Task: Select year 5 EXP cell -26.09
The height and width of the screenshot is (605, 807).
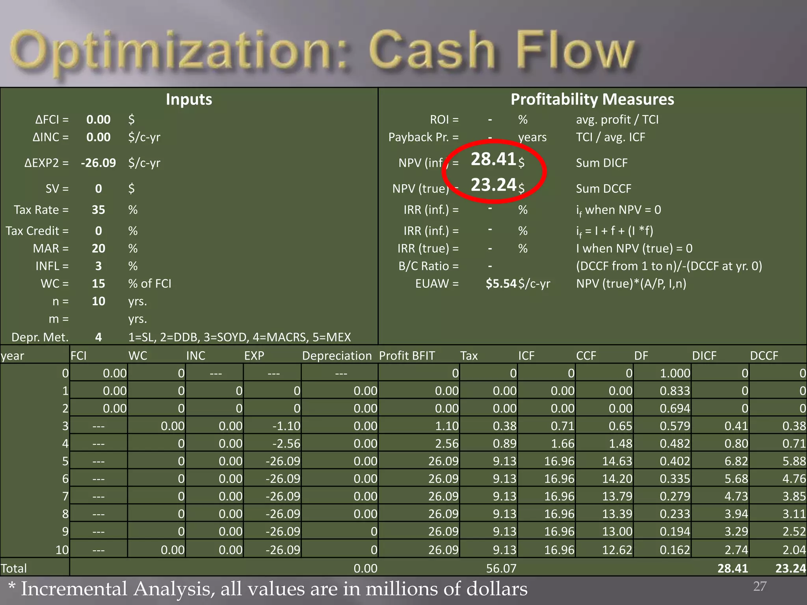Action: click(x=283, y=461)
